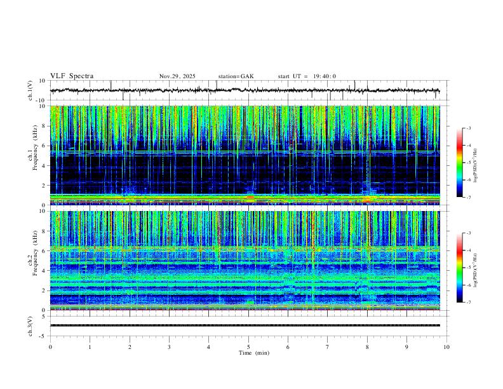Click the -3 label on ch.1 color bar
The height and width of the screenshot is (389, 503).
coord(468,128)
